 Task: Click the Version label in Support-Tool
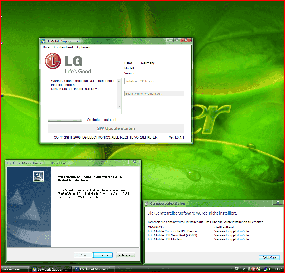131,73
